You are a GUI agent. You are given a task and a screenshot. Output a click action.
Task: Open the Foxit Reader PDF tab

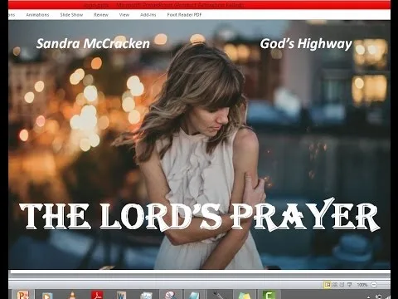pos(184,15)
